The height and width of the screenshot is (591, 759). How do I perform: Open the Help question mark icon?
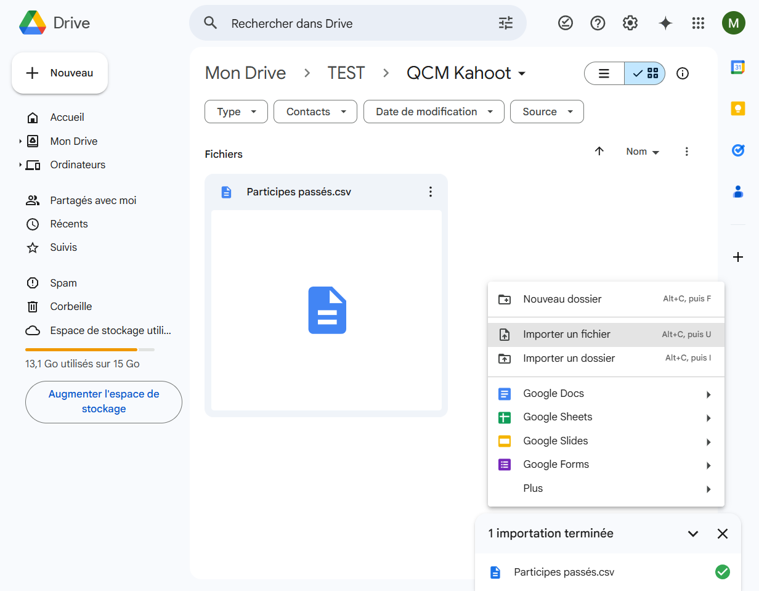click(x=598, y=23)
